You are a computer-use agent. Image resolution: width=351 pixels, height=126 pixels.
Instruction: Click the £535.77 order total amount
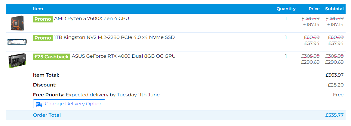tap(334, 115)
